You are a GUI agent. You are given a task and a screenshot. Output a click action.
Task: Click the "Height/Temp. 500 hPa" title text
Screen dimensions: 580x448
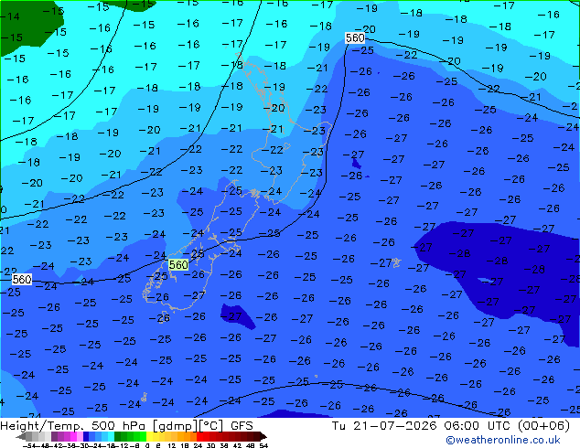tap(71, 425)
